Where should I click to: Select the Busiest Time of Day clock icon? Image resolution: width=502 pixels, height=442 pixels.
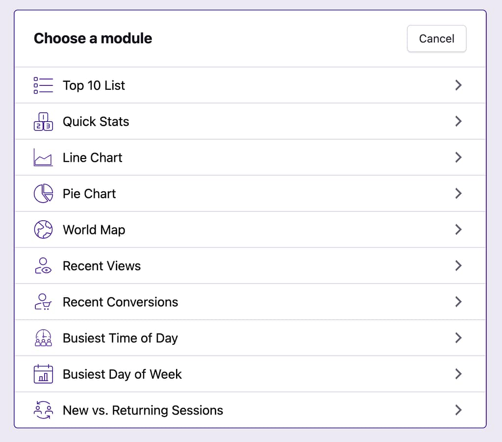pos(43,338)
